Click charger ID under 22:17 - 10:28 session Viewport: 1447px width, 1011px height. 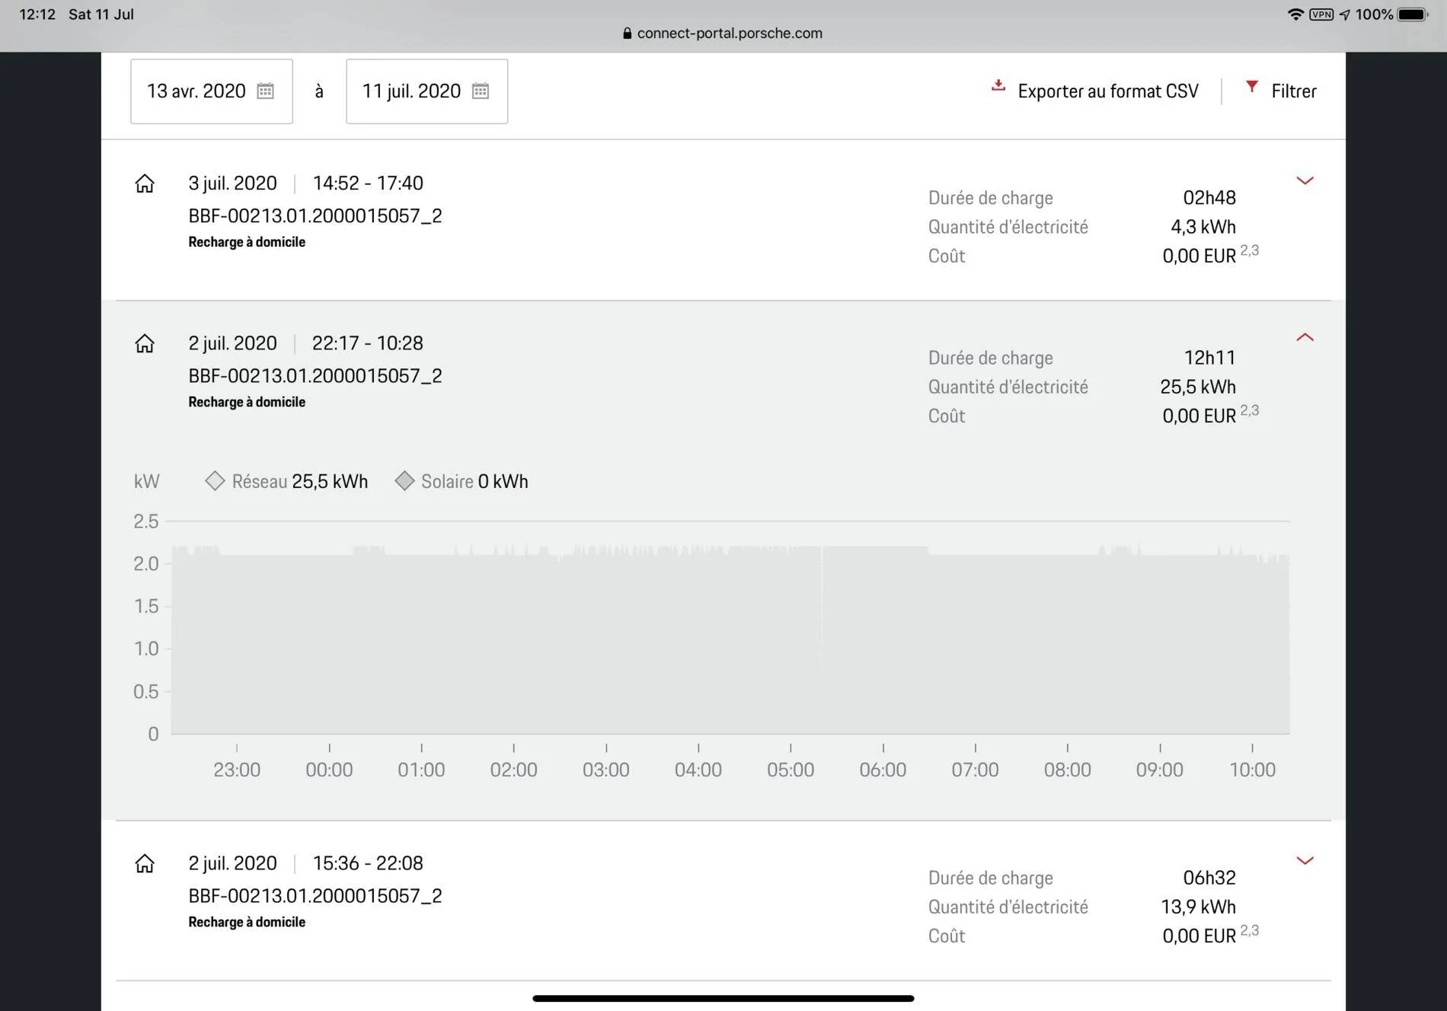pos(315,376)
